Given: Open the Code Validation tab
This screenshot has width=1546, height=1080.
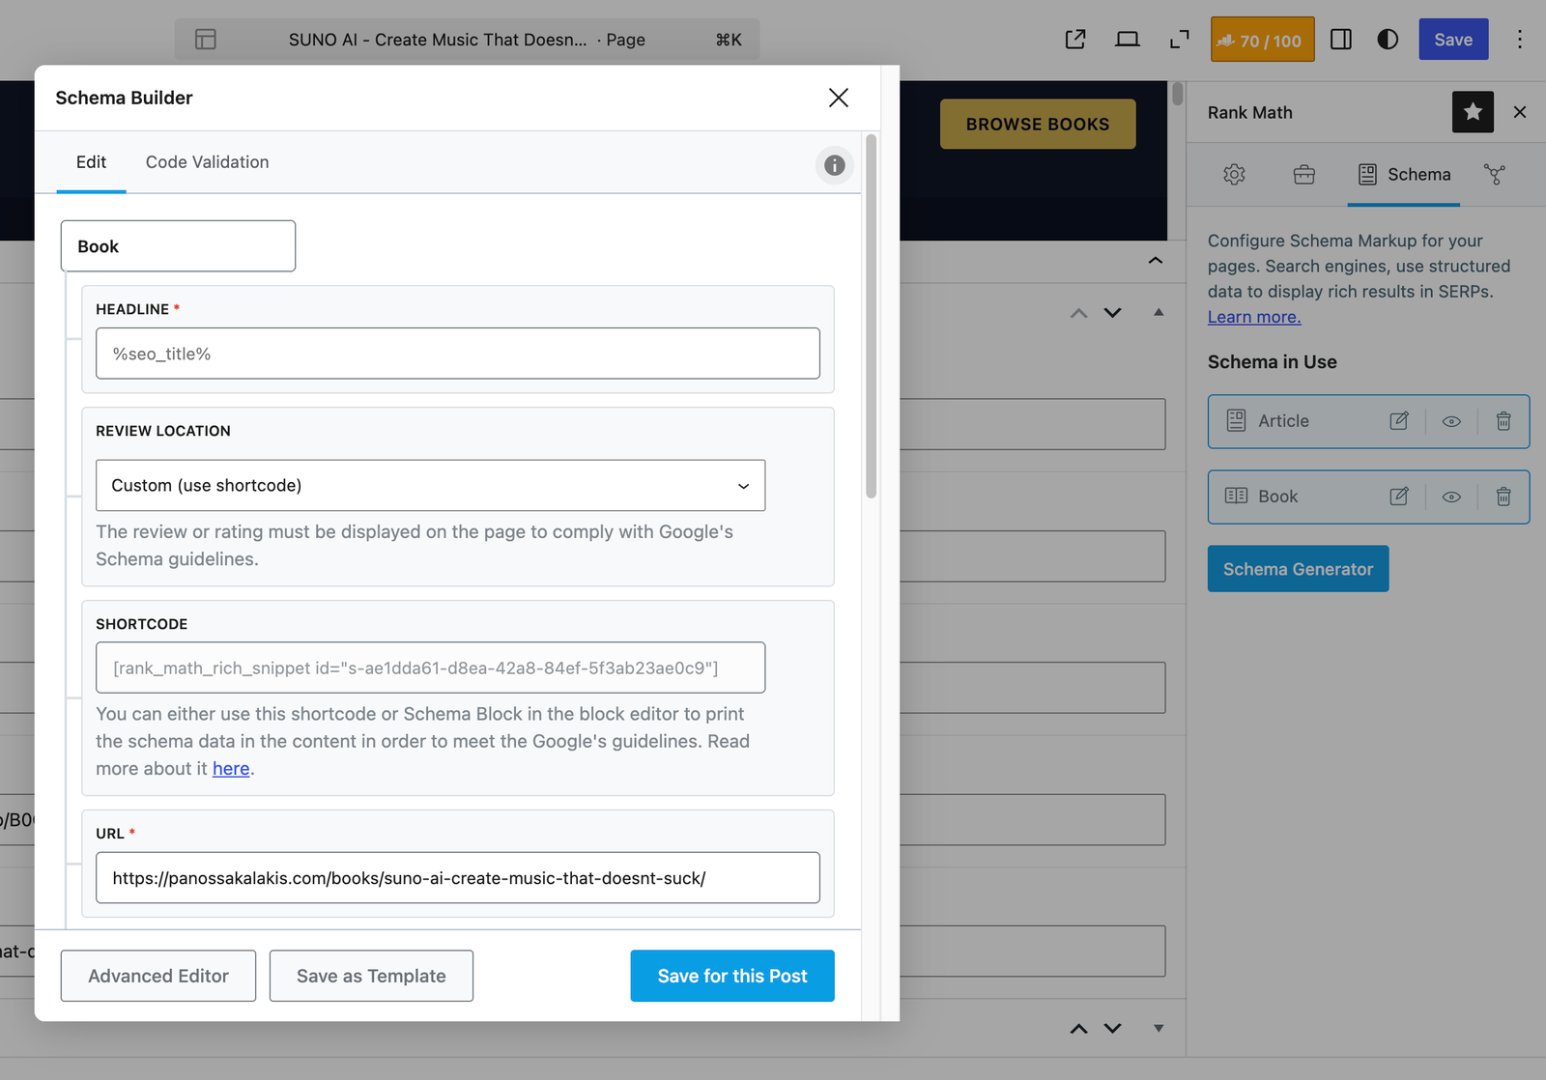Looking at the screenshot, I should [x=207, y=162].
